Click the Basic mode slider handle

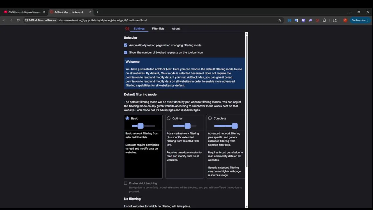click(140, 126)
